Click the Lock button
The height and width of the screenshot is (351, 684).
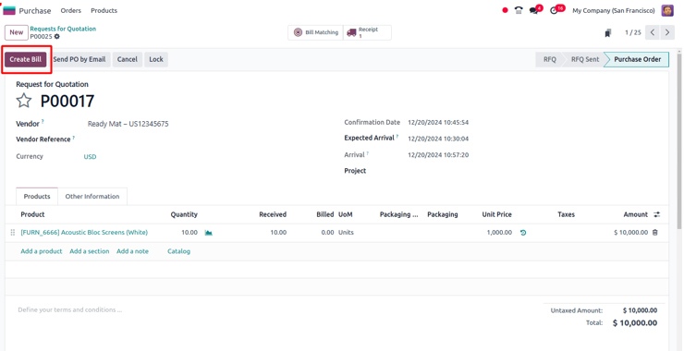[x=156, y=60]
